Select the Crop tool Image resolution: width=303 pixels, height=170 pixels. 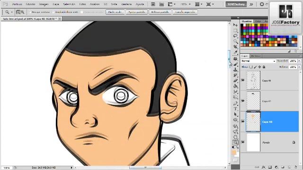[x=235, y=47]
